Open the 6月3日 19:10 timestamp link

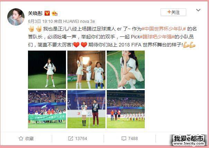(40, 21)
